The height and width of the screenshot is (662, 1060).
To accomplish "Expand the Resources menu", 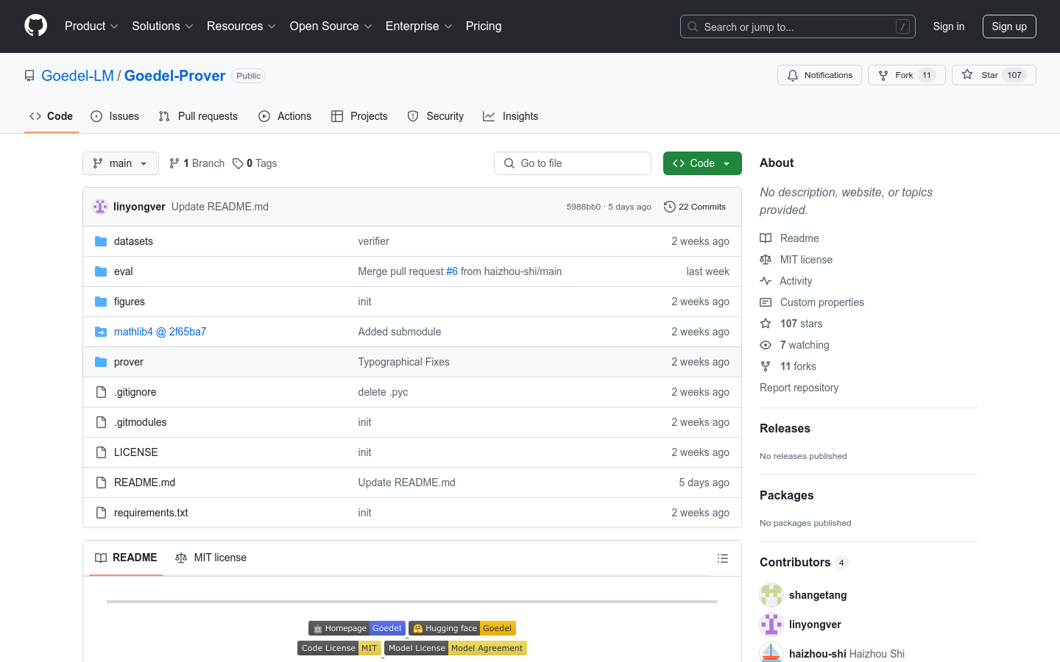I will pos(241,26).
